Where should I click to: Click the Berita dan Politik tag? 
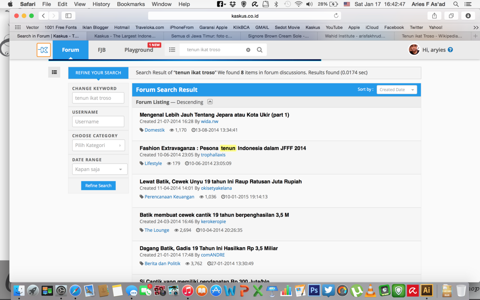tap(162, 264)
